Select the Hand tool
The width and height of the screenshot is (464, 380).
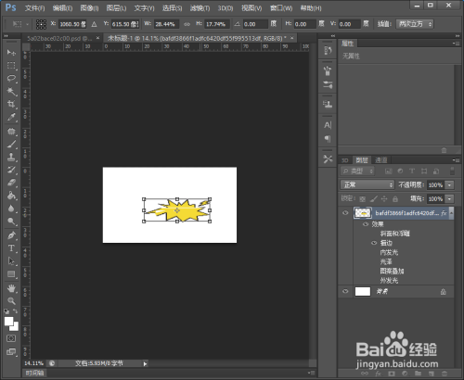(x=11, y=288)
